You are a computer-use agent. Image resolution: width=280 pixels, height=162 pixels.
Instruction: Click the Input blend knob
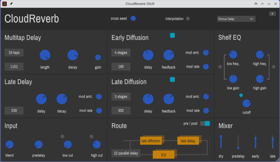coord(9,144)
